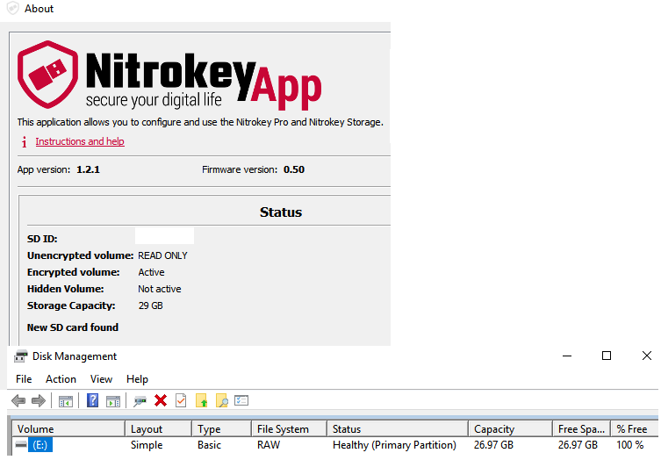Sort by the % Free column header
Image resolution: width=661 pixels, height=460 pixels.
coord(635,428)
